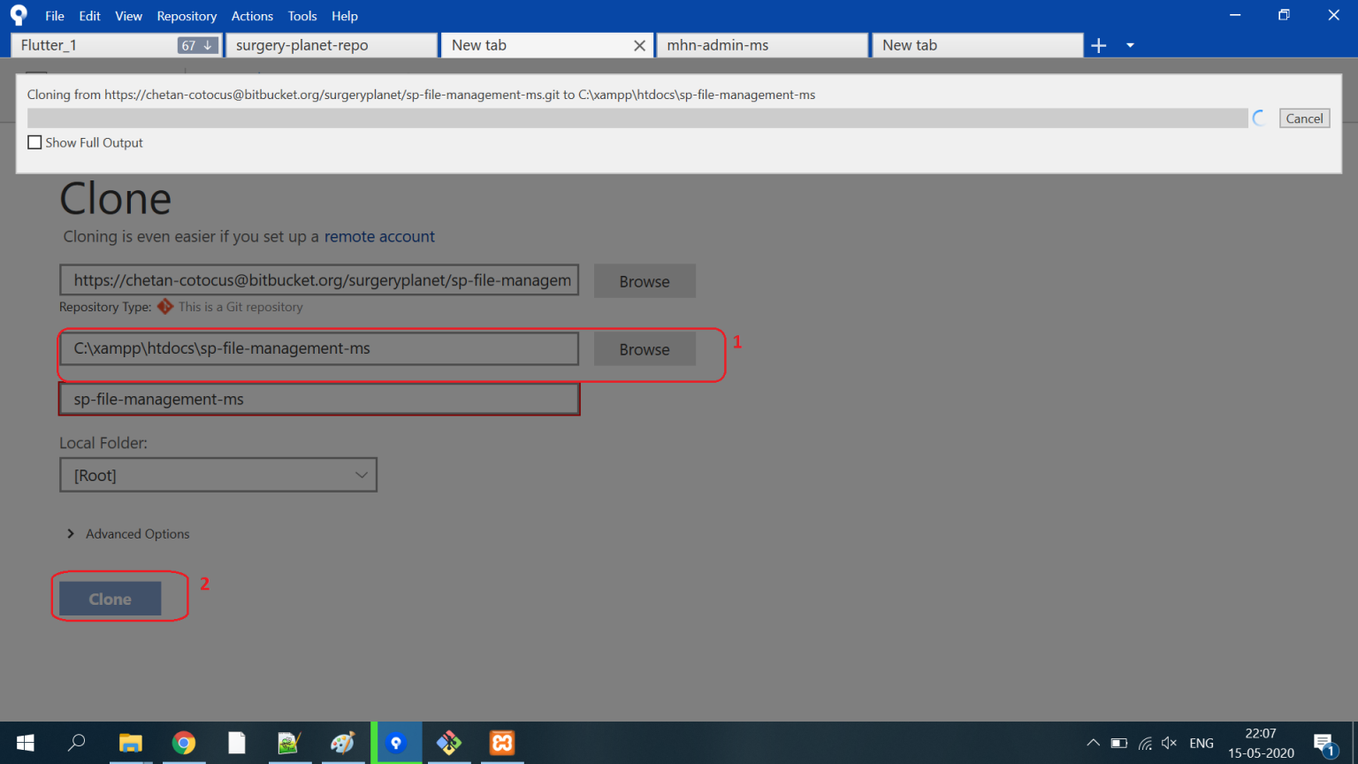Screen dimensions: 1358x764
Task: Click the ENG language indicator
Action: tap(1202, 743)
